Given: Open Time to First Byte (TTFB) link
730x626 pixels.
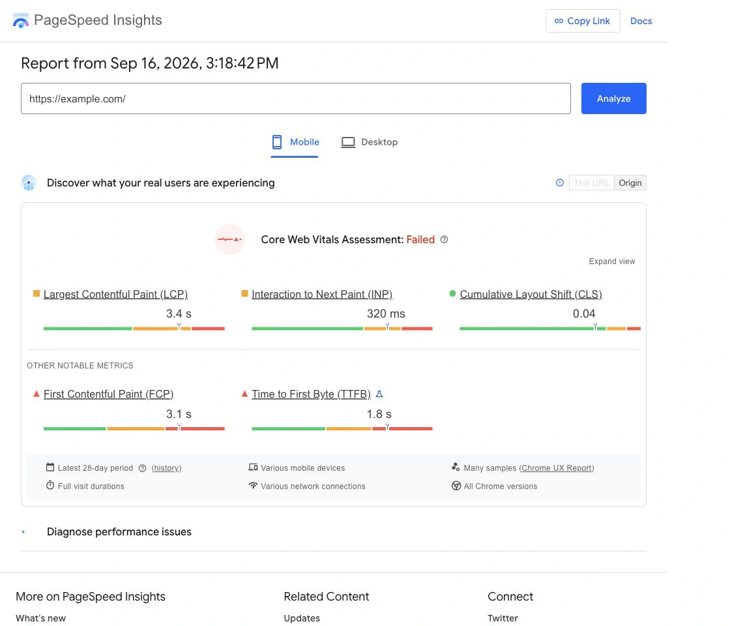Looking at the screenshot, I should (x=311, y=394).
